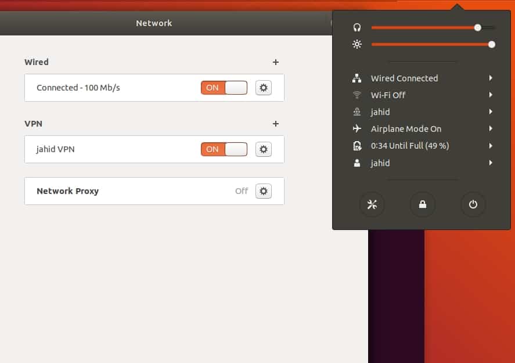Image resolution: width=515 pixels, height=363 pixels.
Task: Click the wired network icon in system menu
Action: coord(357,78)
